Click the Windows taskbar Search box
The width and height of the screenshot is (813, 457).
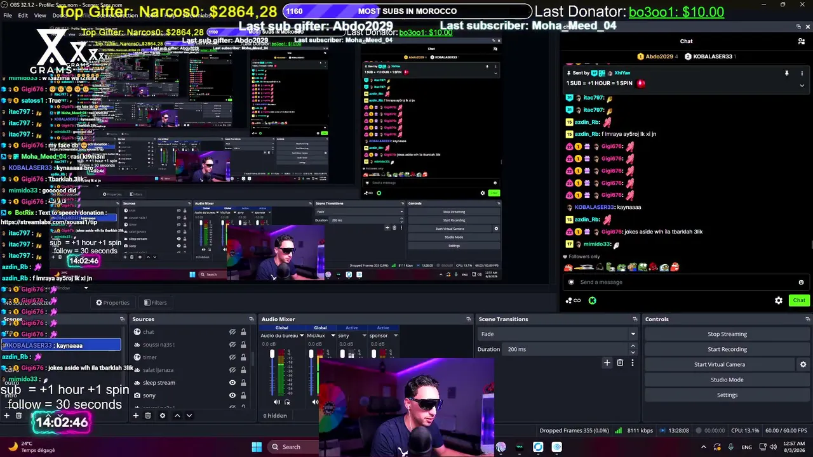(x=292, y=447)
